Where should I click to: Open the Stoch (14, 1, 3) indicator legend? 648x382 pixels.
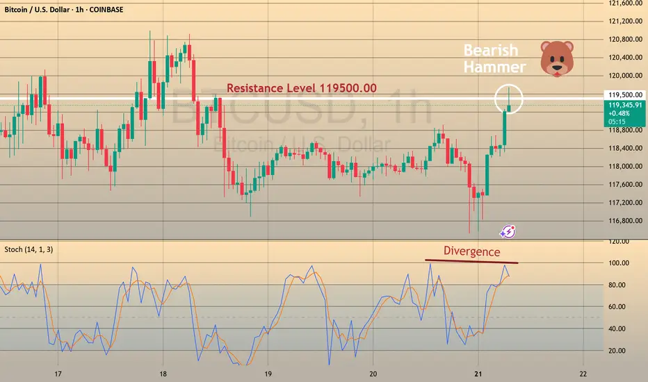coord(29,249)
